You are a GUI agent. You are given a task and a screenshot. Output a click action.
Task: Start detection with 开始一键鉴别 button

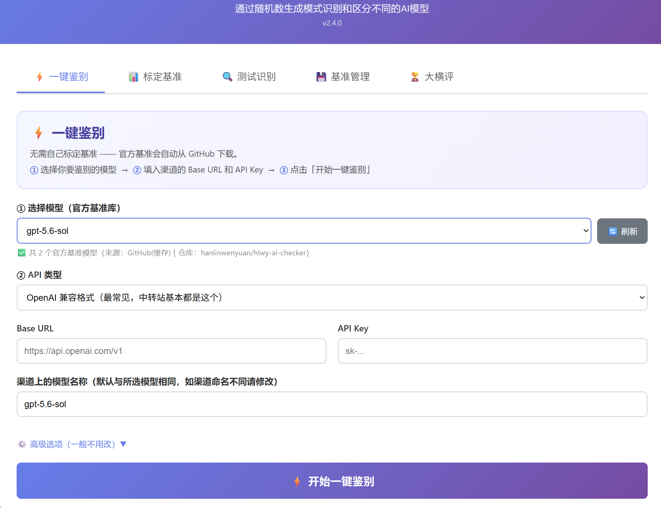[332, 481]
